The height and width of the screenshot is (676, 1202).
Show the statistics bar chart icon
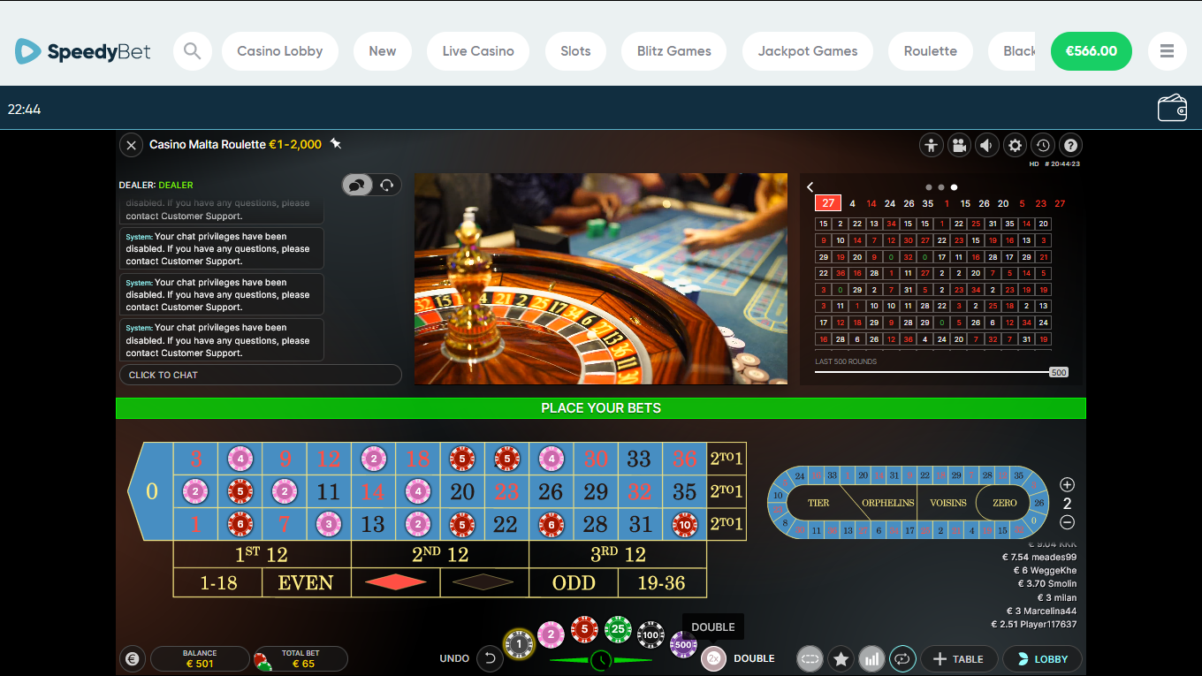pyautogui.click(x=871, y=659)
